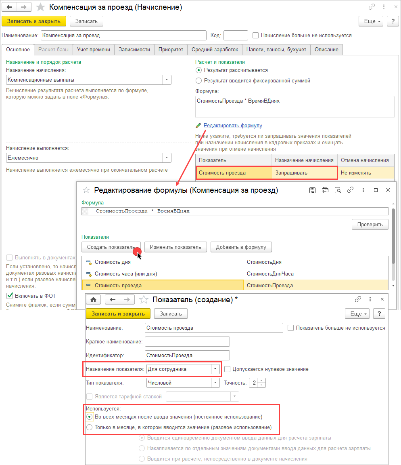Click Записать и закрыть in main window

pyautogui.click(x=34, y=21)
